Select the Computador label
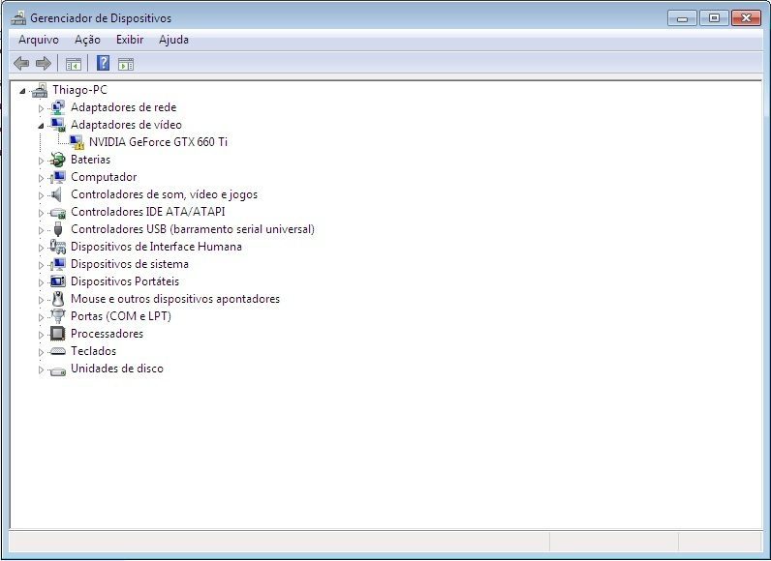The height and width of the screenshot is (561, 771). [x=104, y=177]
